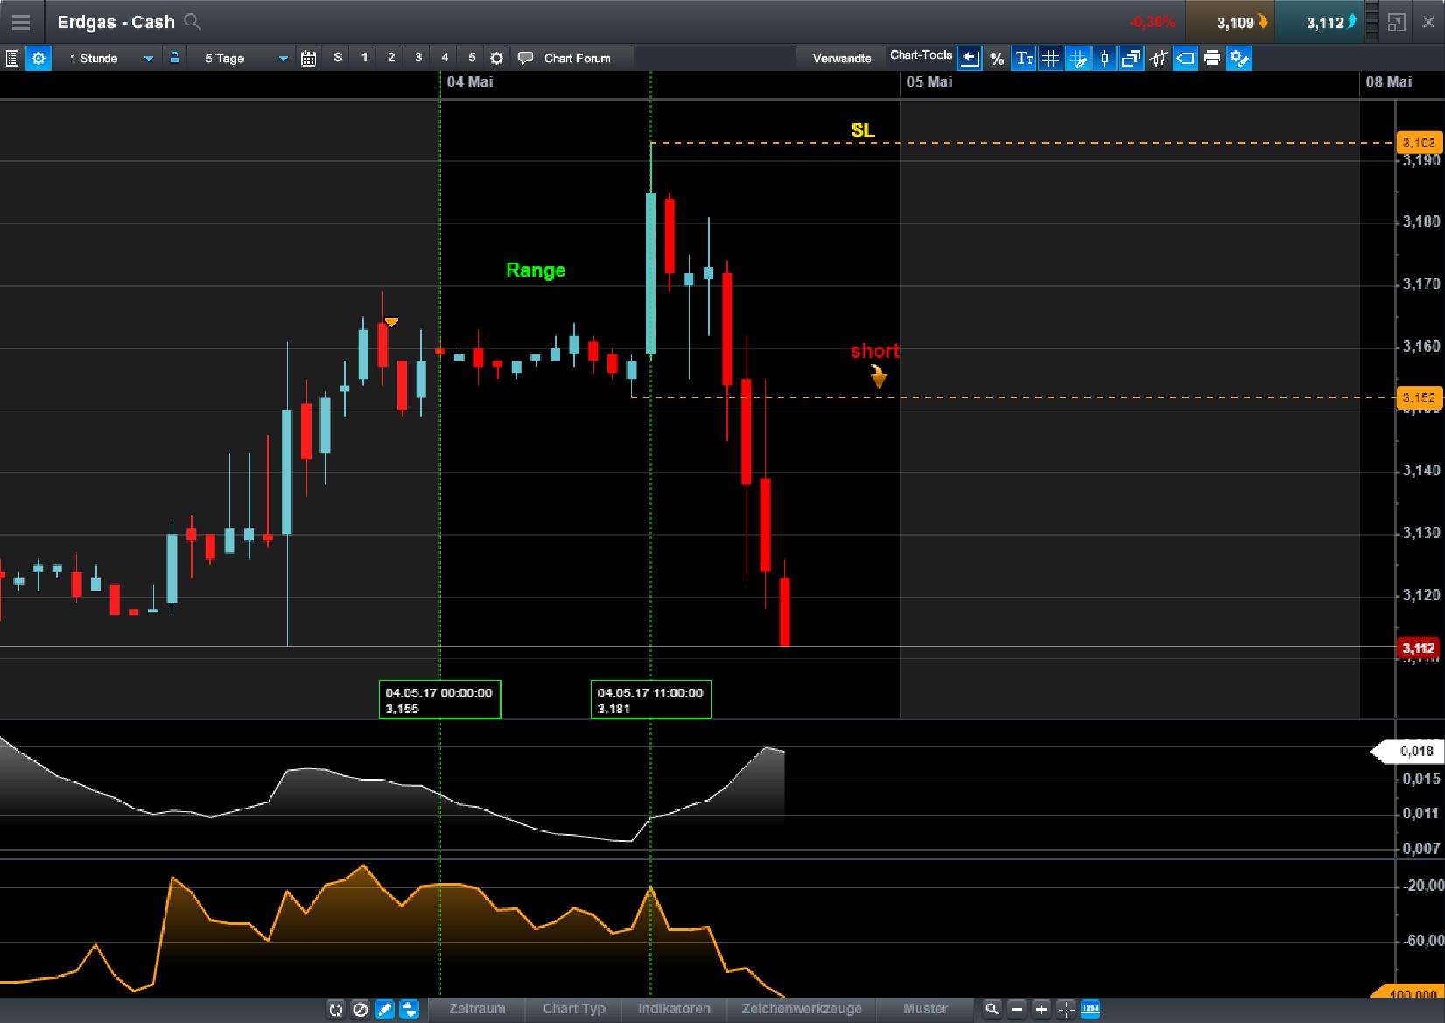Click the '-0,30%' change value
The height and width of the screenshot is (1023, 1445).
click(1153, 23)
